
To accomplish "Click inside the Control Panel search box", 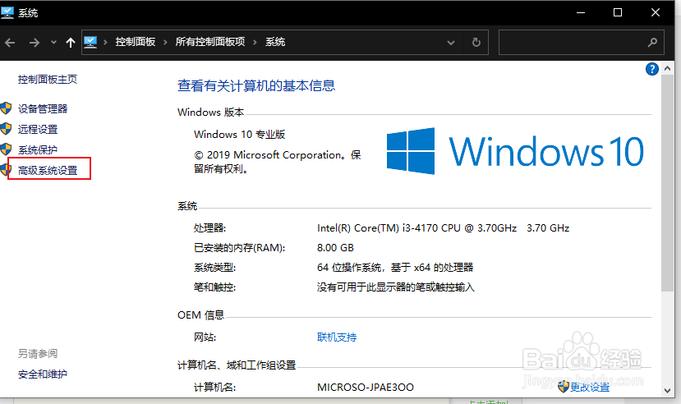I will coord(581,43).
